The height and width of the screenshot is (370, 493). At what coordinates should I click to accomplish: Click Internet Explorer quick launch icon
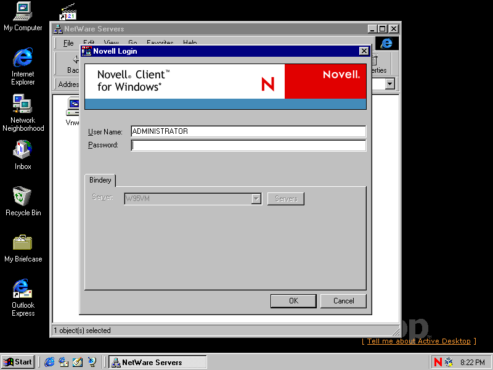49,362
